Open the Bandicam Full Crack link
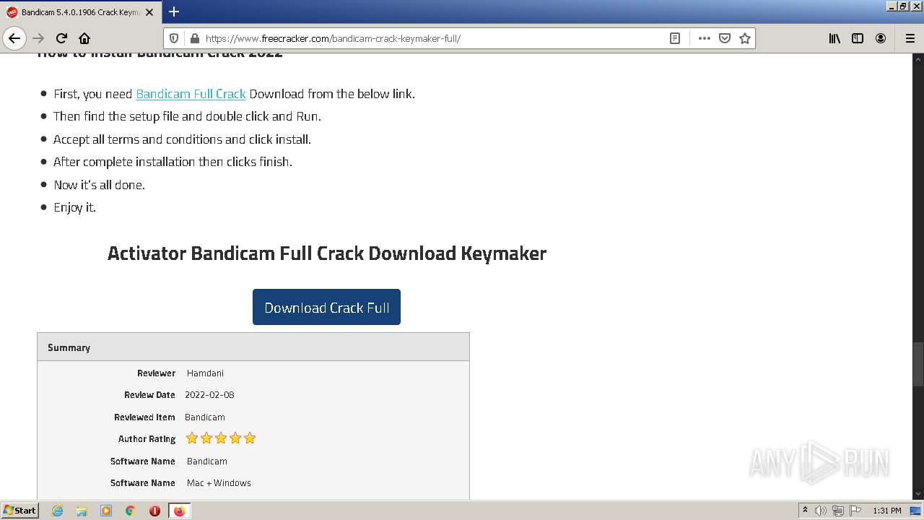Image resolution: width=924 pixels, height=520 pixels. (191, 94)
